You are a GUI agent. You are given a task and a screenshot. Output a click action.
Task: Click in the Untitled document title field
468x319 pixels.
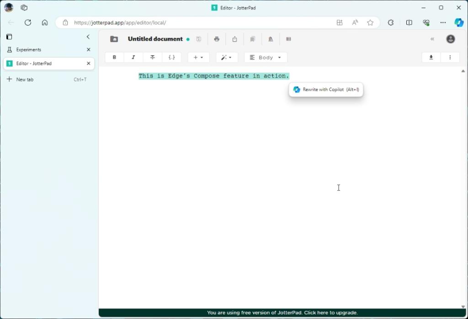[155, 39]
